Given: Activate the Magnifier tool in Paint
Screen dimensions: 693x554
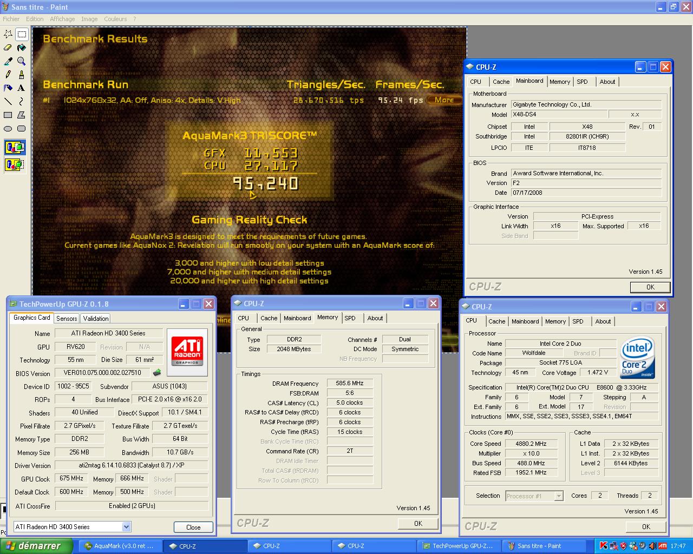Looking at the screenshot, I should click(x=22, y=61).
